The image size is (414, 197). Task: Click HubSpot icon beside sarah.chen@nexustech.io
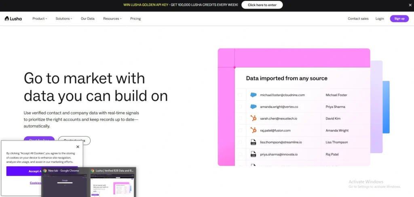pos(253,118)
